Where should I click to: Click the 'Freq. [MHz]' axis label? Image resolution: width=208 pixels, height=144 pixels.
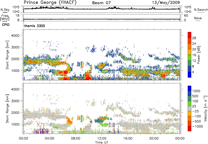(5, 18)
